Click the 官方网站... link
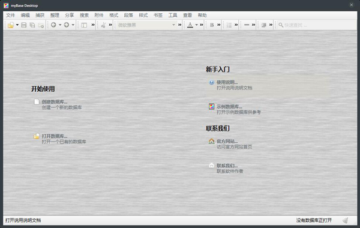This screenshot has width=360, height=228. [227, 141]
